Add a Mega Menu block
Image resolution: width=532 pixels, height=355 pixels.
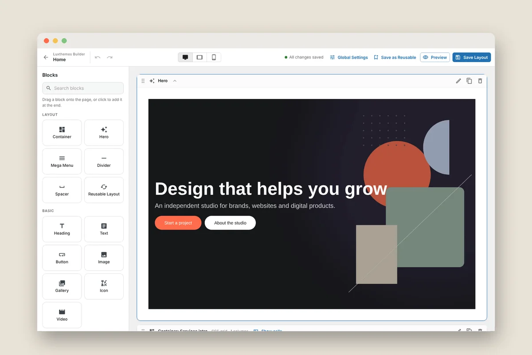(x=62, y=162)
